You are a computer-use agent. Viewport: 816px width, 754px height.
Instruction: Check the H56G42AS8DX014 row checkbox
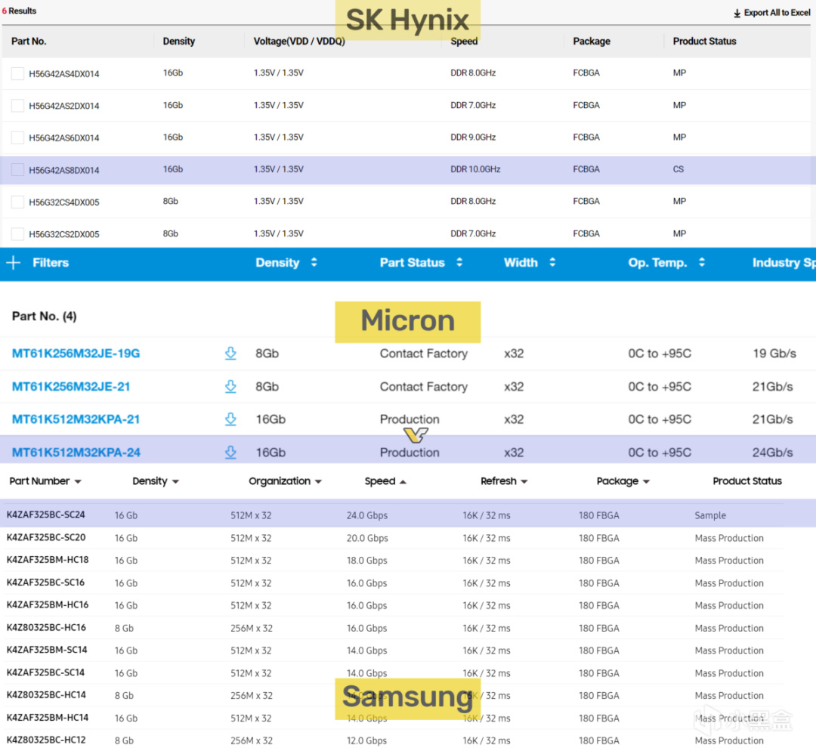(x=17, y=170)
